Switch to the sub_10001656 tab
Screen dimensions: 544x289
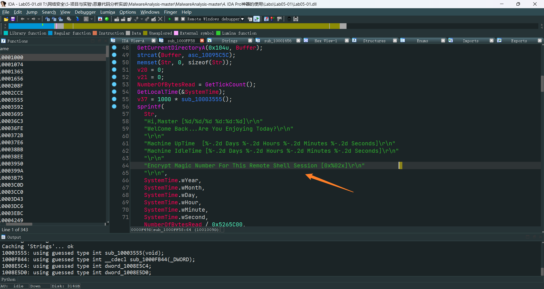[x=278, y=41]
